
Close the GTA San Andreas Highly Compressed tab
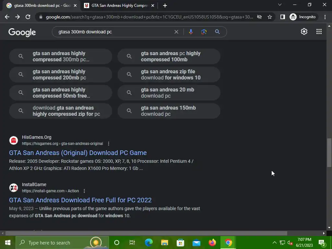[153, 6]
